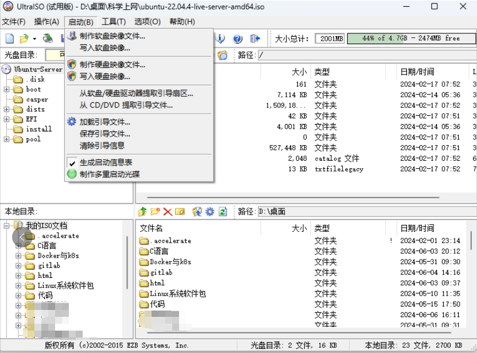Select the casper folder in disc tree
The width and height of the screenshot is (477, 353).
(37, 99)
